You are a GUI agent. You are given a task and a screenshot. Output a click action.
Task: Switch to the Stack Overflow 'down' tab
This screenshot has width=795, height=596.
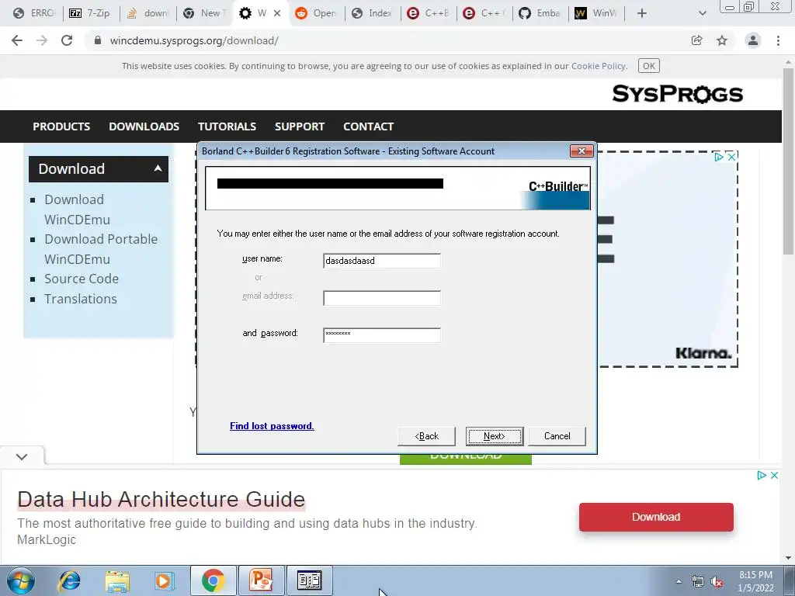point(148,13)
